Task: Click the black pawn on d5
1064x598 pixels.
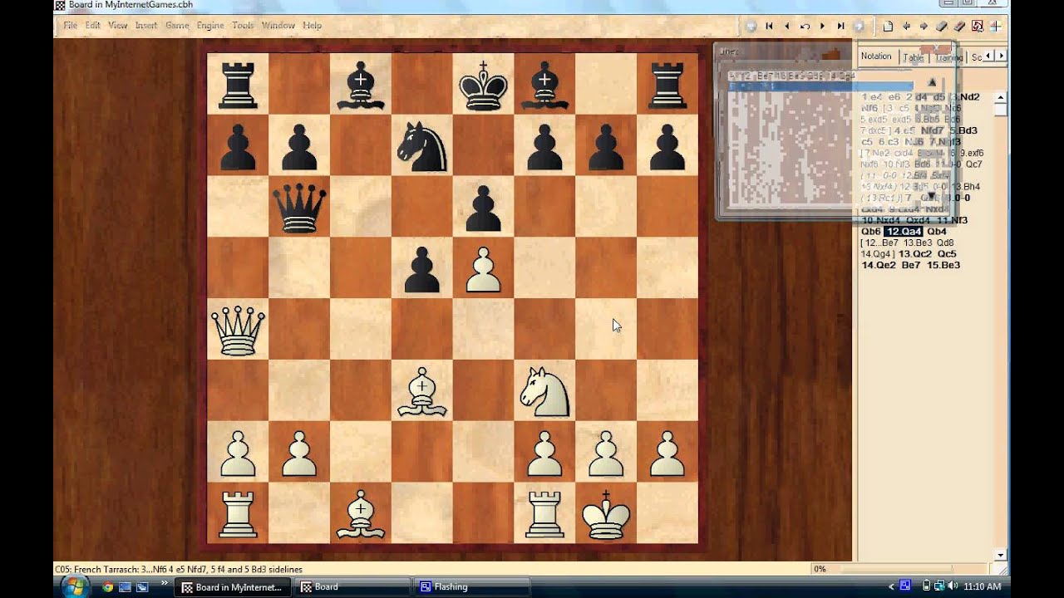Action: [422, 270]
